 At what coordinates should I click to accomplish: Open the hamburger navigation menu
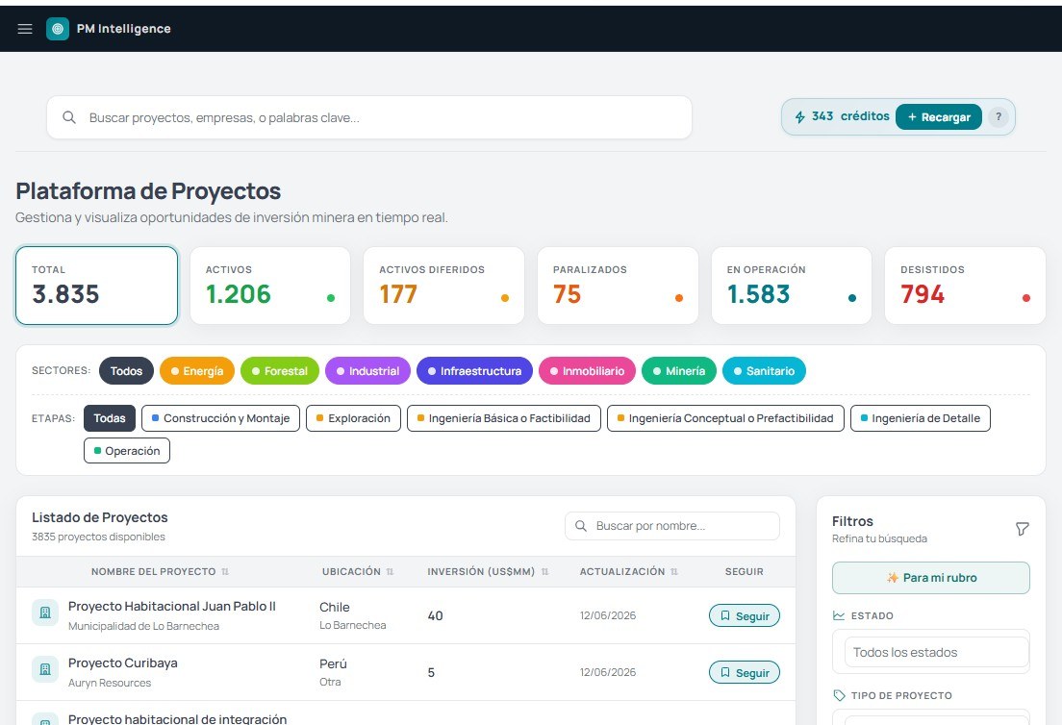point(25,29)
